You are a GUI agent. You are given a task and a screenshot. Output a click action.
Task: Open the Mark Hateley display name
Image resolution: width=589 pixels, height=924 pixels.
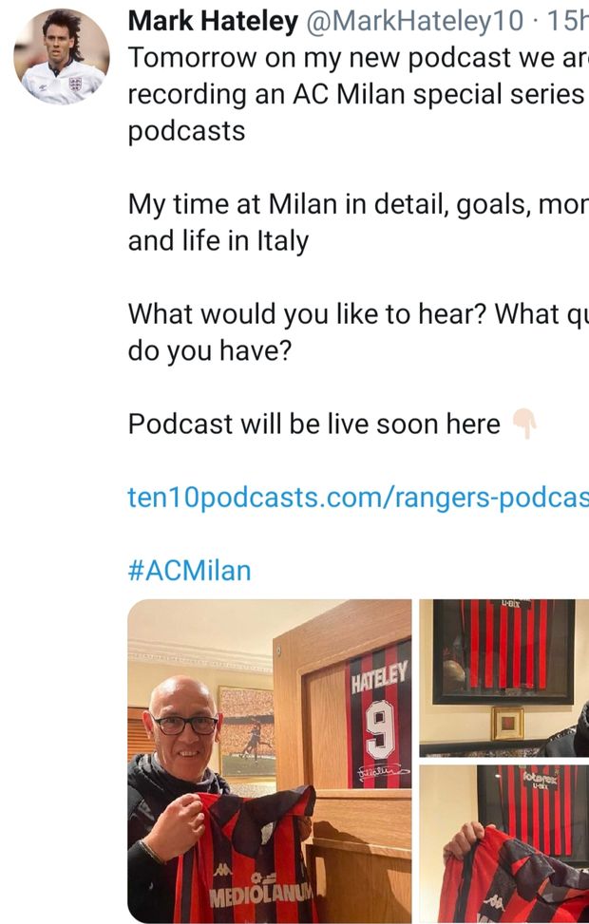pos(213,21)
